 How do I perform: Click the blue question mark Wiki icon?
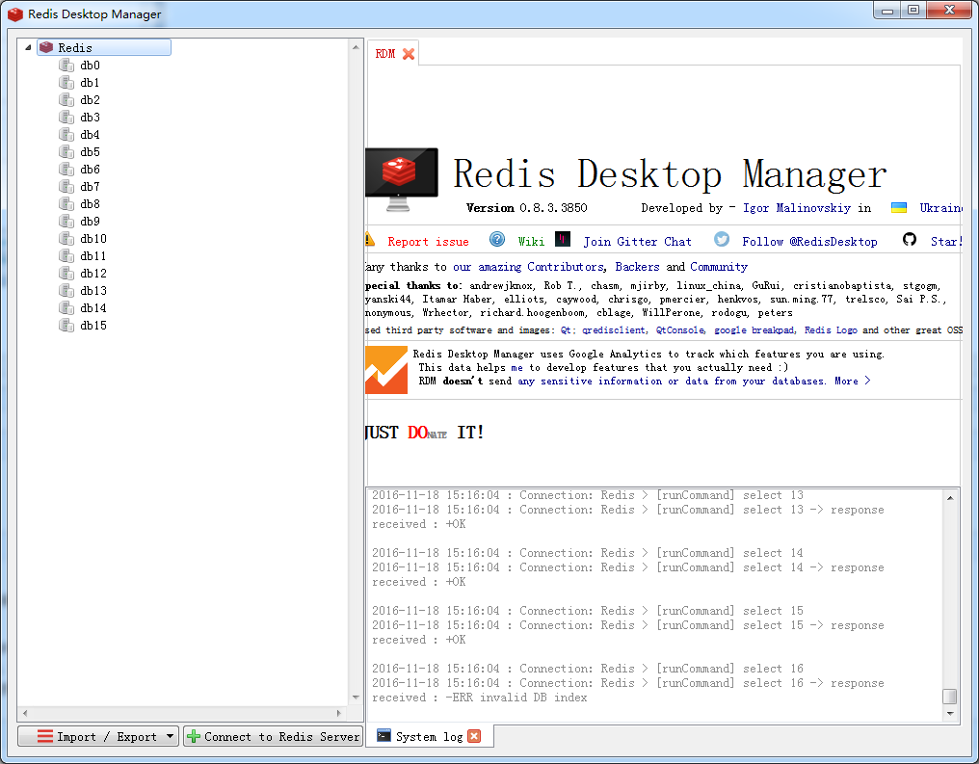(x=497, y=239)
